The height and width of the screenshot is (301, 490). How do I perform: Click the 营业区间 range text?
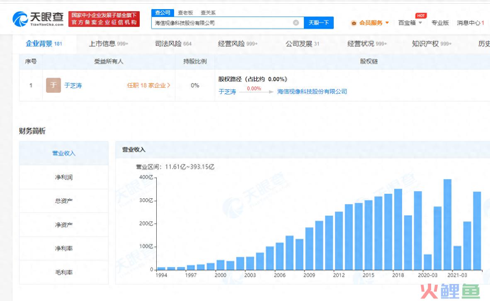pos(175,167)
